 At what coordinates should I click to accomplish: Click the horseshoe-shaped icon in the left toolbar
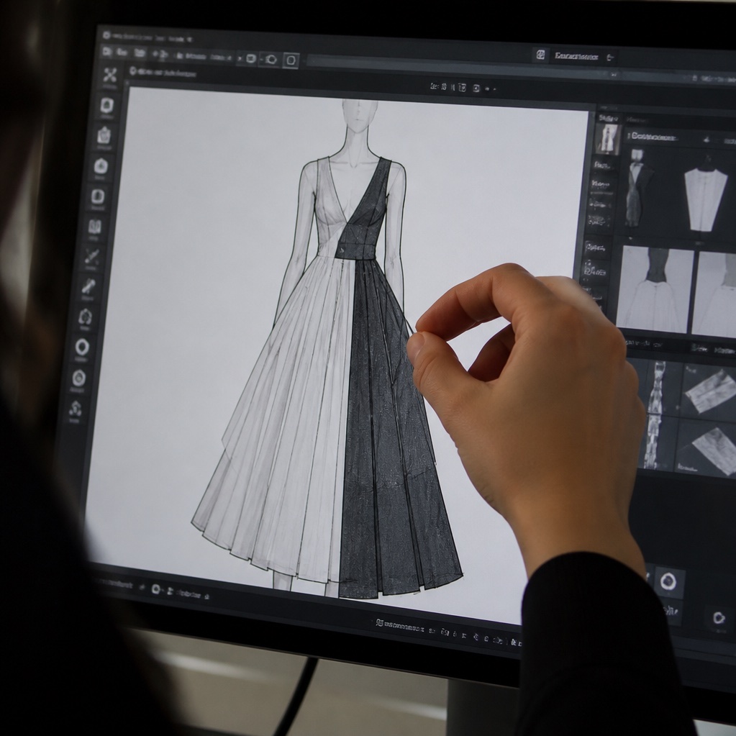[x=85, y=317]
